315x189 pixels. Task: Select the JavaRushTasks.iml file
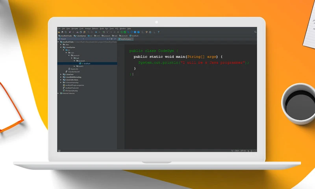(71, 88)
